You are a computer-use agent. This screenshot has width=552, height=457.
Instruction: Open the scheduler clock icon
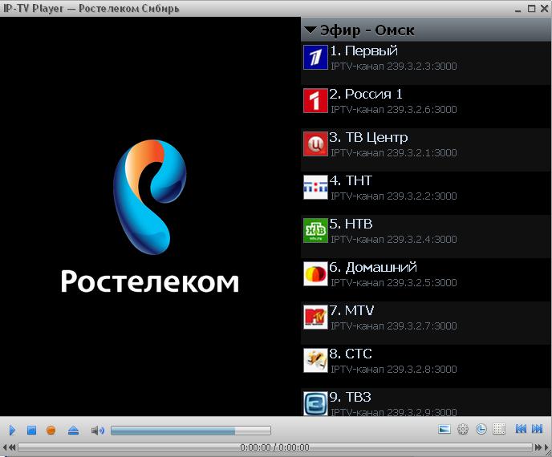(x=481, y=430)
